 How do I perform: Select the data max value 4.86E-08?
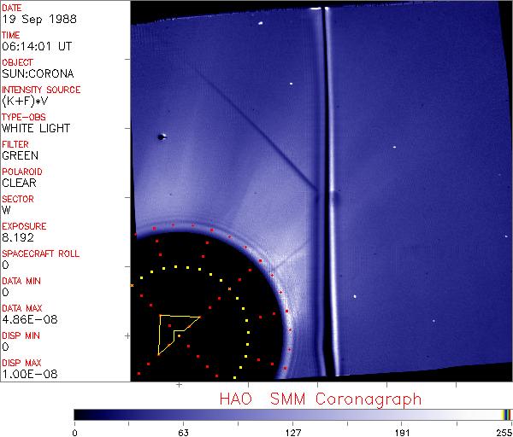[30, 320]
